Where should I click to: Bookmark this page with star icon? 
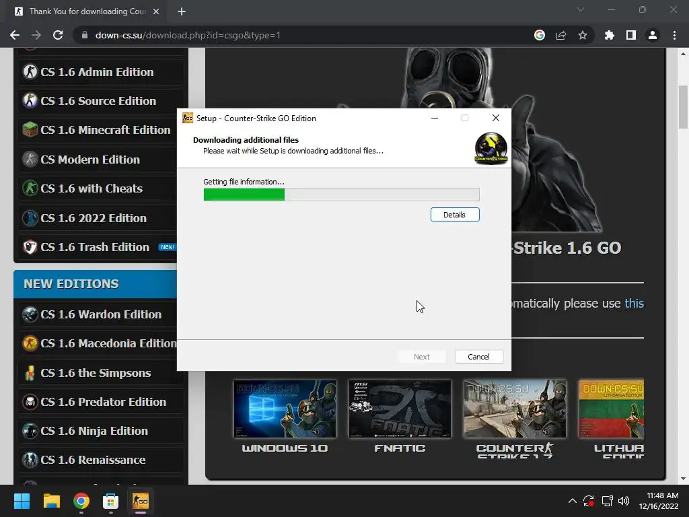[x=582, y=35]
